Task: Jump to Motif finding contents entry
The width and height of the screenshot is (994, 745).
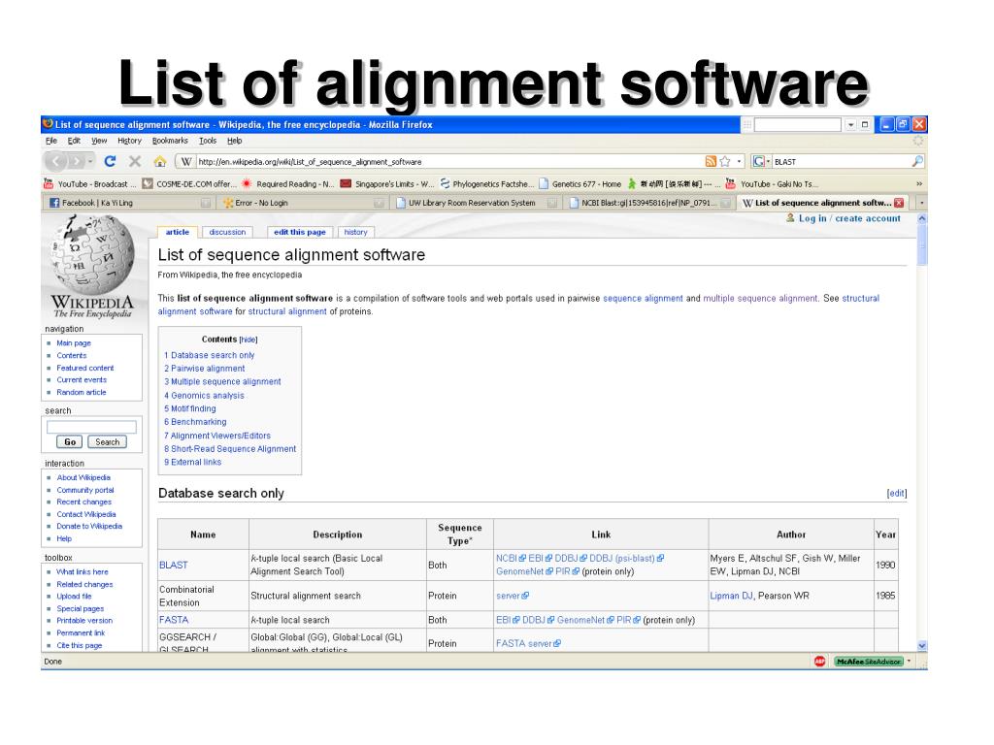Action: (x=189, y=408)
